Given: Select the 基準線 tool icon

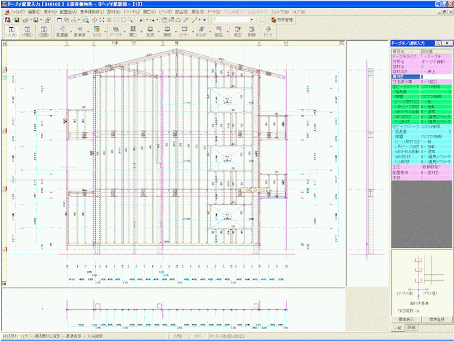Looking at the screenshot, I should [x=80, y=31].
